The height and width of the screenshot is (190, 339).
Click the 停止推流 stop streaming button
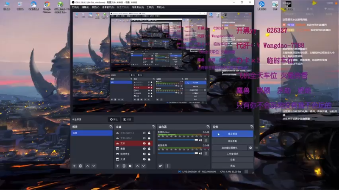pyautogui.click(x=232, y=134)
